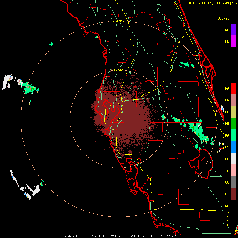Click the magenta UK color swatch
Screen dimensions: 238x238
point(234,42)
